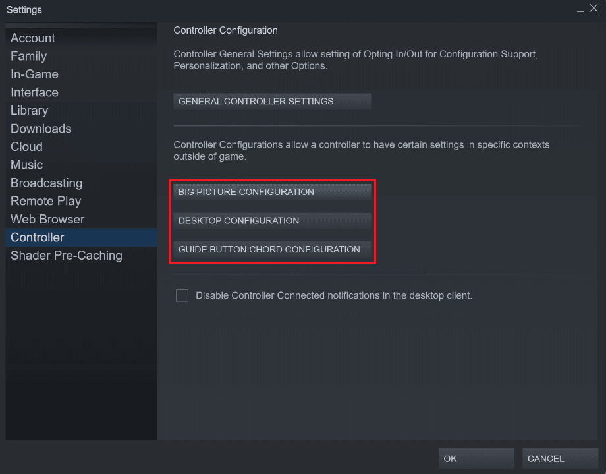Open Shader Pre-Caching settings
This screenshot has height=474, width=606.
(81, 255)
